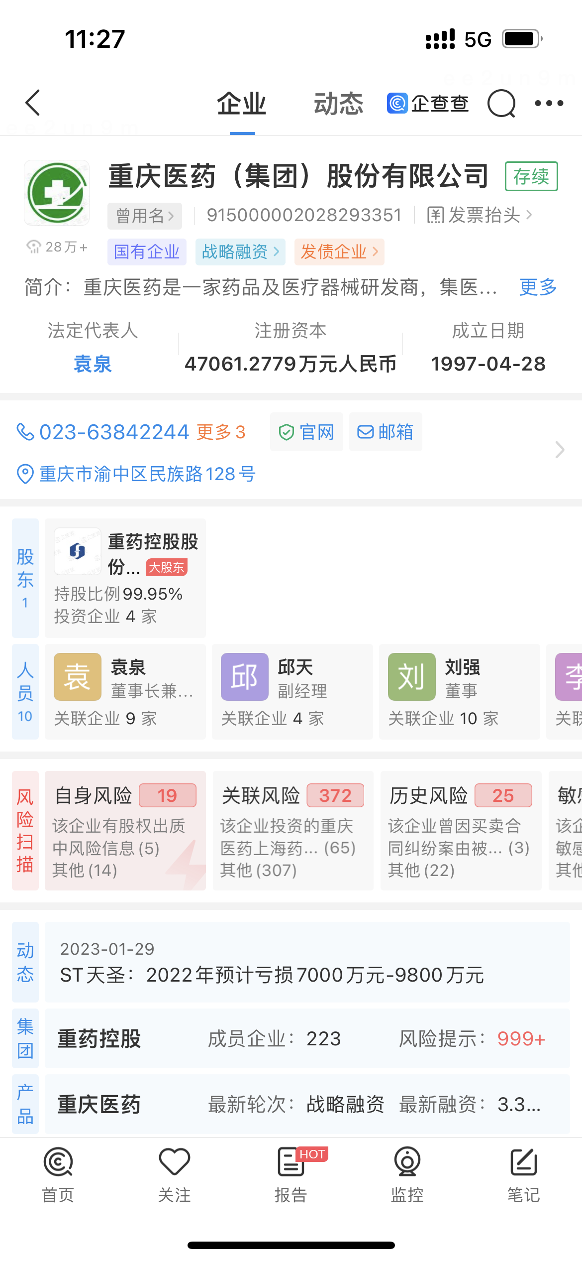Tap the 999+ risk alert count
Screen dimensions: 582x1261
(521, 1038)
